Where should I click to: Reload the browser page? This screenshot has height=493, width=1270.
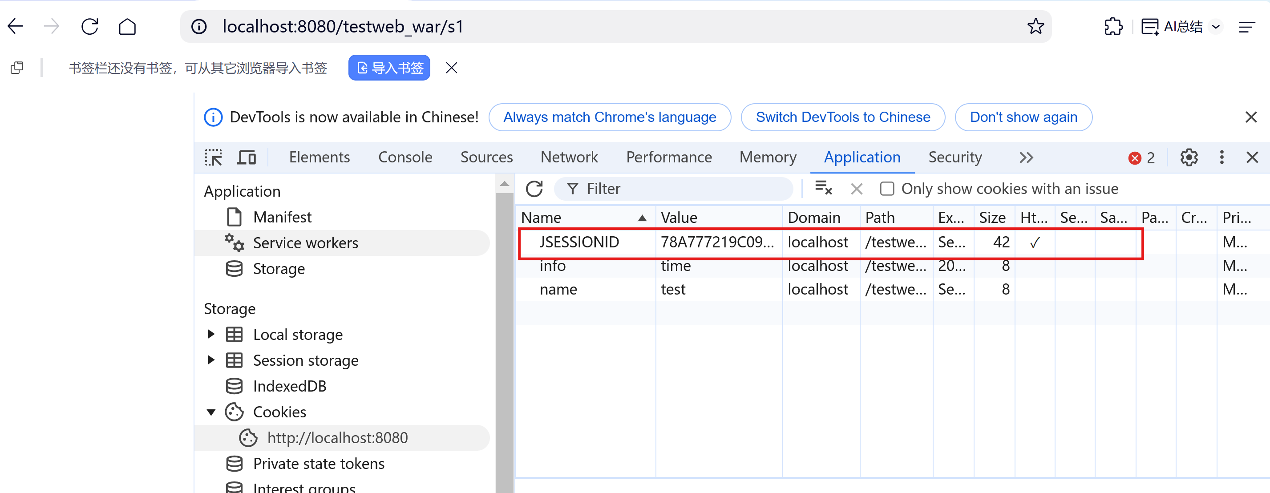pos(90,27)
